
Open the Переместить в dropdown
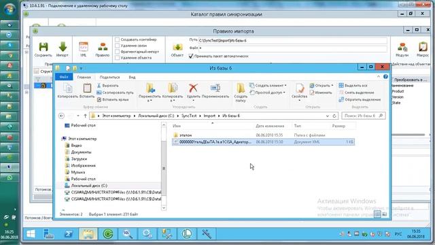(x=150, y=99)
